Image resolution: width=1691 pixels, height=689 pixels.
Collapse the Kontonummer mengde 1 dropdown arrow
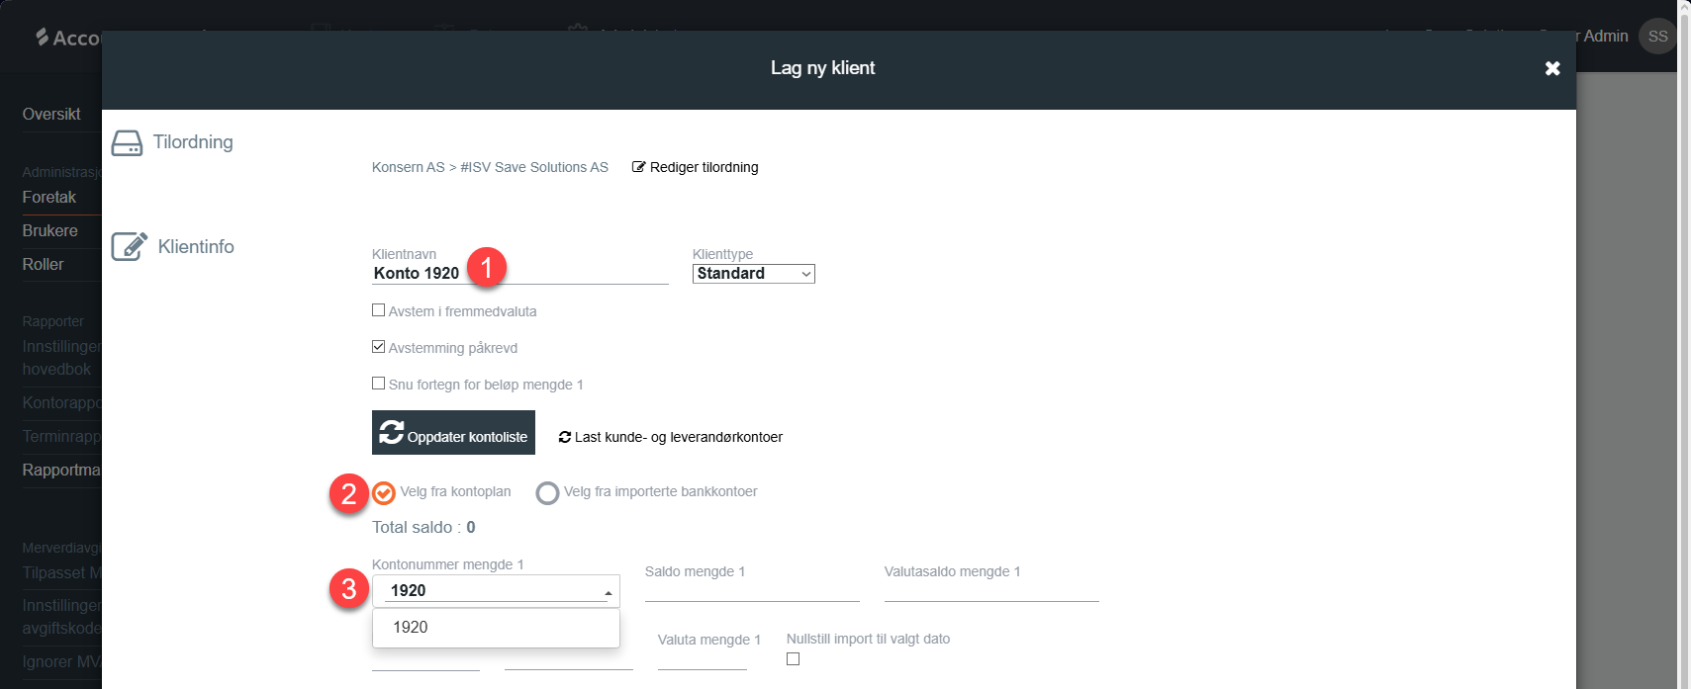[608, 592]
